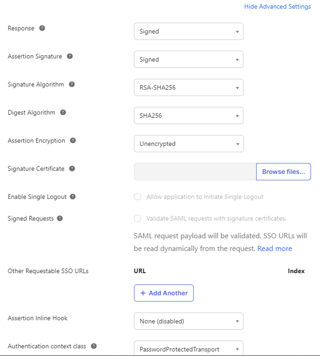Image resolution: width=320 pixels, height=356 pixels.
Task: Enable Allow application to initiate Single Logout
Action: 138,197
